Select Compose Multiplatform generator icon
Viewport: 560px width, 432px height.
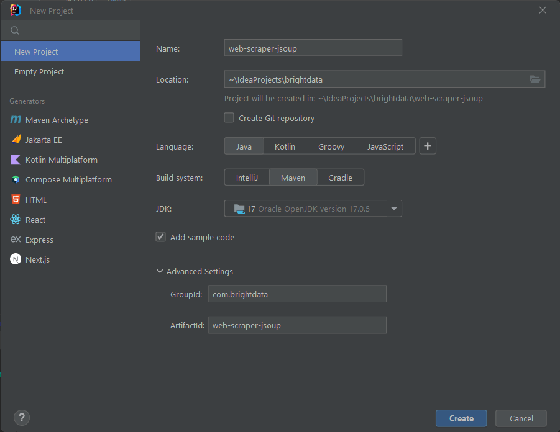pos(16,179)
